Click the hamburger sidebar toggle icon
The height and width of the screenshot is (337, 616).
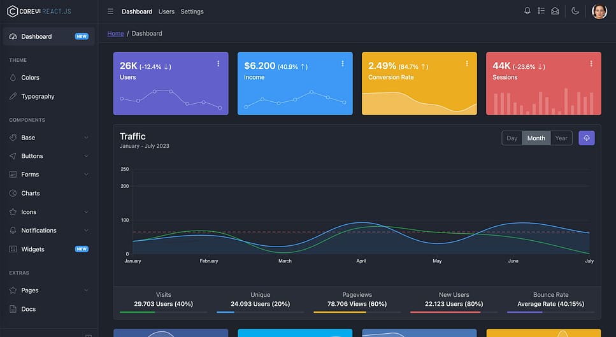110,11
